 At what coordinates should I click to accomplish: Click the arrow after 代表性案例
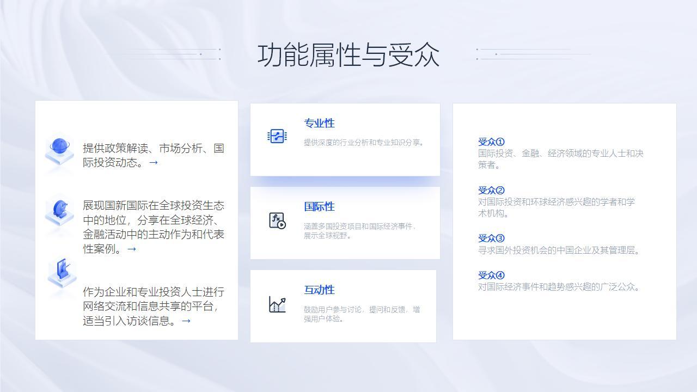(132, 249)
